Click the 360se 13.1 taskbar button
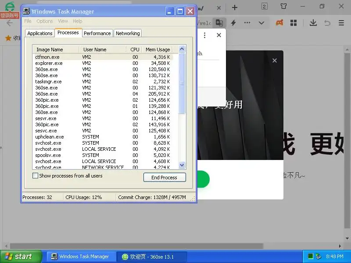The width and height of the screenshot is (351, 263). tap(152, 256)
